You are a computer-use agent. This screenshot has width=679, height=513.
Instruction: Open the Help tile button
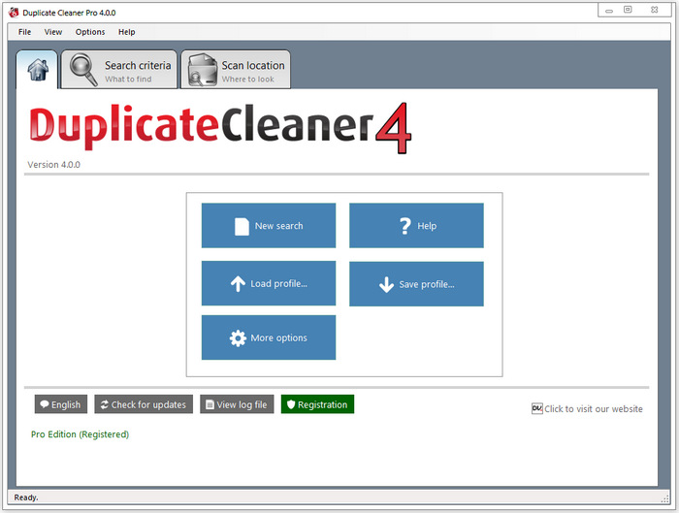tap(416, 226)
